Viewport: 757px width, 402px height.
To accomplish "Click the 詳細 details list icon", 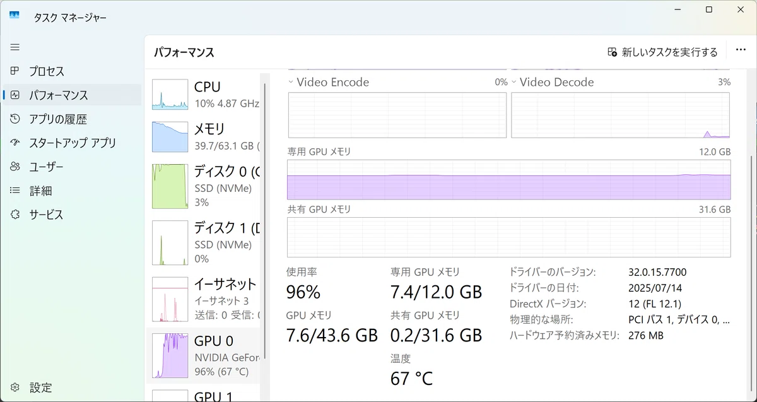I will click(x=15, y=191).
